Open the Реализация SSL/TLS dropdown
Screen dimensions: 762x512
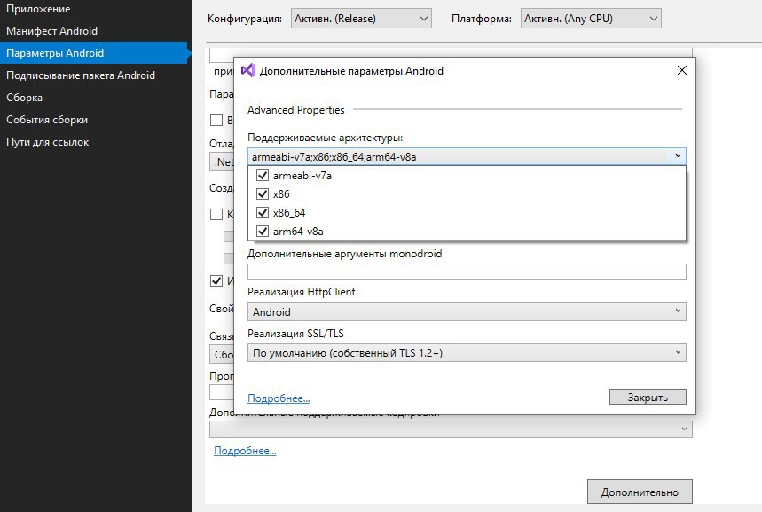click(467, 353)
